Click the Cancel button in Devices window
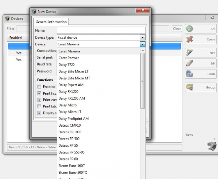218x179 pixels. 201,39
